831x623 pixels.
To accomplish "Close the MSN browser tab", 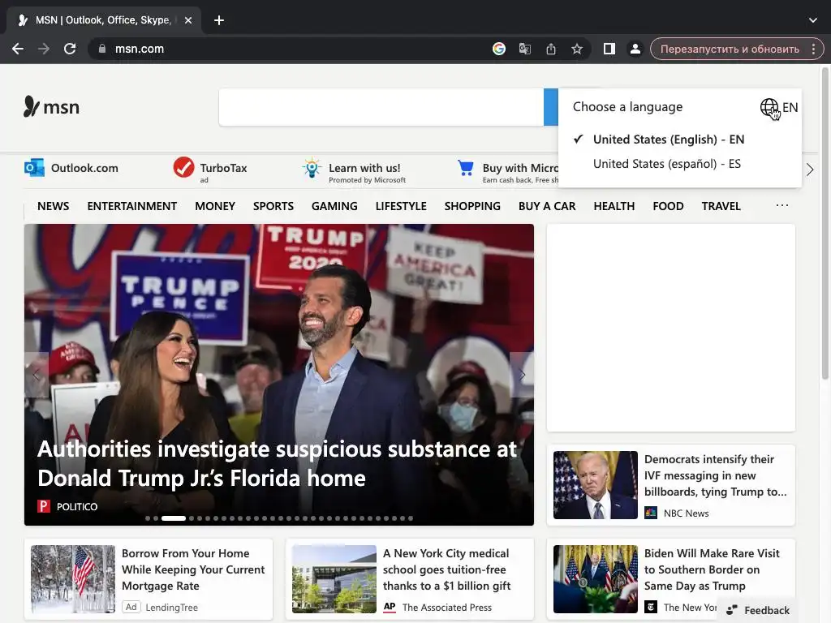I will (188, 20).
